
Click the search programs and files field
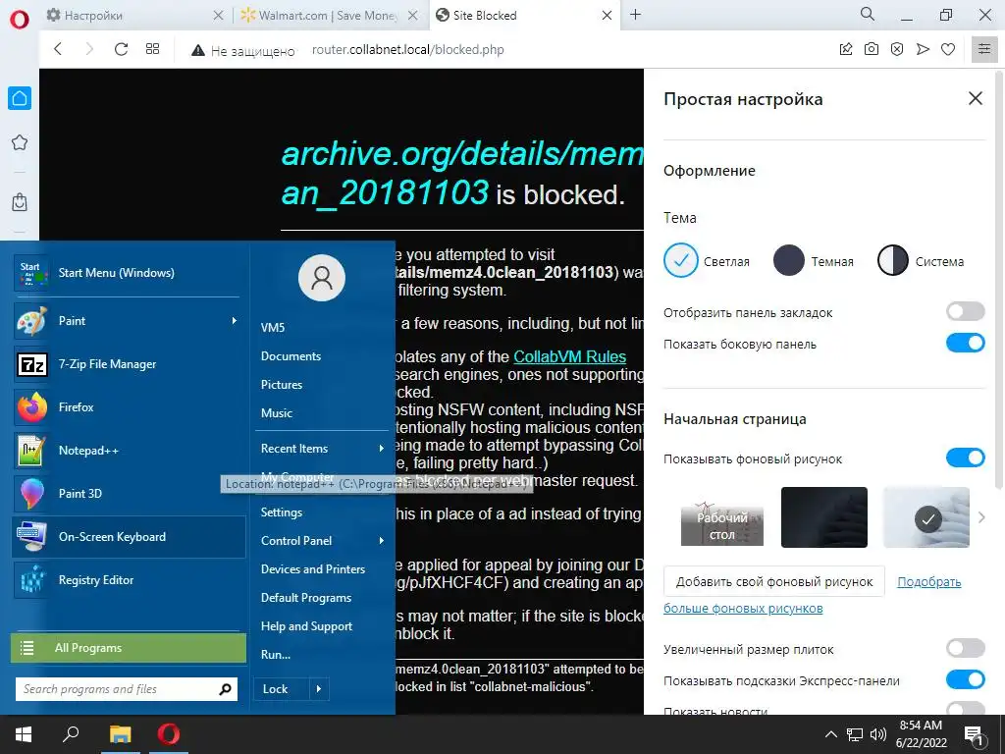(x=127, y=689)
